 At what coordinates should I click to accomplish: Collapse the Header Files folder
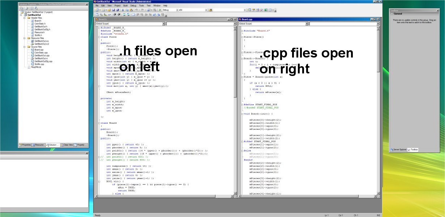pyautogui.click(x=25, y=18)
